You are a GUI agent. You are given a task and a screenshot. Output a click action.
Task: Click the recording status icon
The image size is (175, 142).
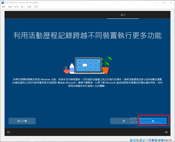tap(153, 140)
